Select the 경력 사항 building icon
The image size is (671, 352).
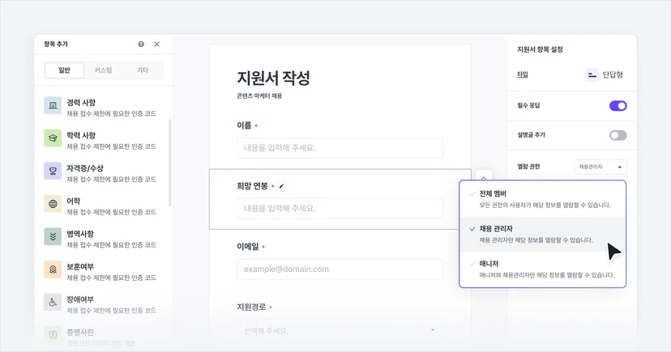pyautogui.click(x=53, y=105)
